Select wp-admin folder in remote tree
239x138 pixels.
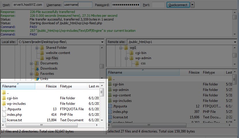click(143, 58)
